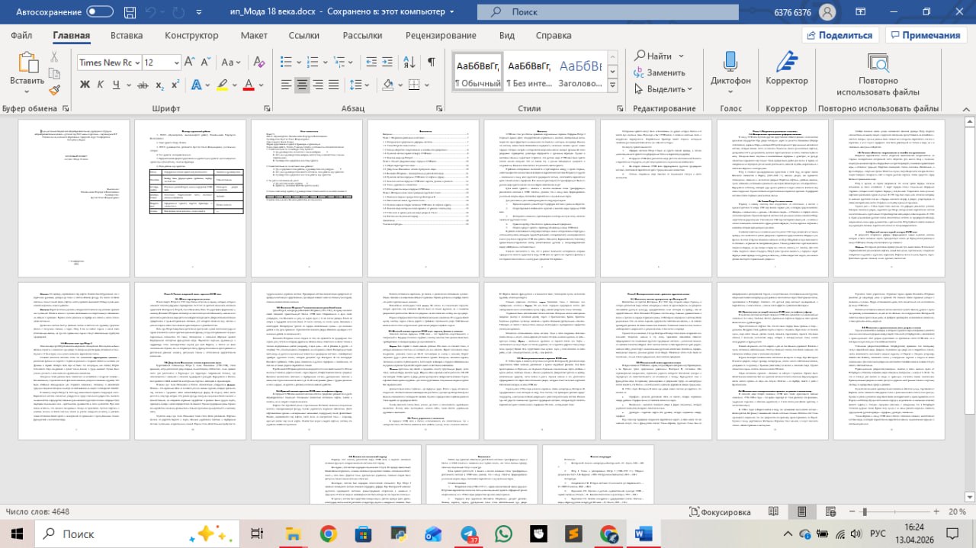The height and width of the screenshot is (548, 976).
Task: Expand the styles gallery
Action: pyautogui.click(x=611, y=87)
